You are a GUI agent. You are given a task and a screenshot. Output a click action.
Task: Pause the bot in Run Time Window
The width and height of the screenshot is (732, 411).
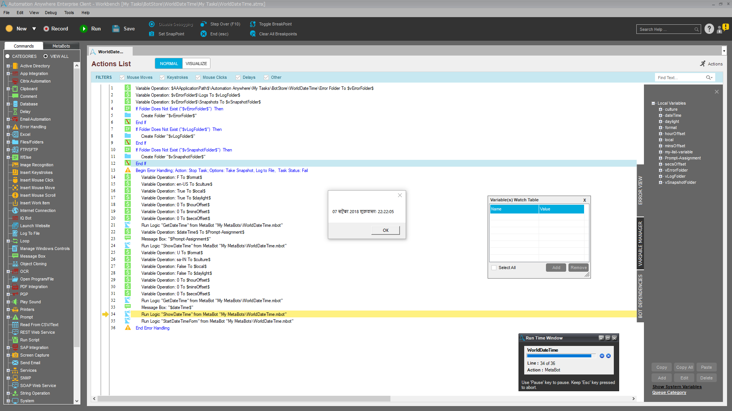[602, 356]
